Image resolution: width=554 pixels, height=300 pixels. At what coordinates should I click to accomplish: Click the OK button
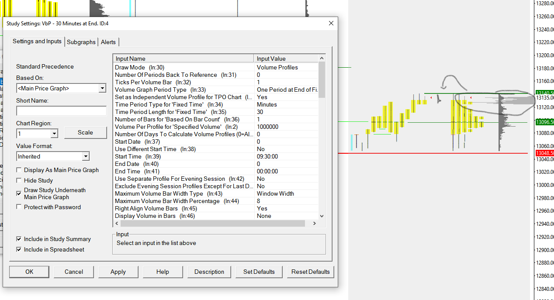29,272
